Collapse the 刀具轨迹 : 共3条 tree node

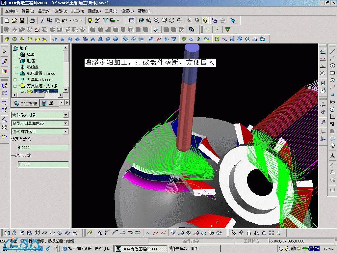pyautogui.click(x=15, y=86)
